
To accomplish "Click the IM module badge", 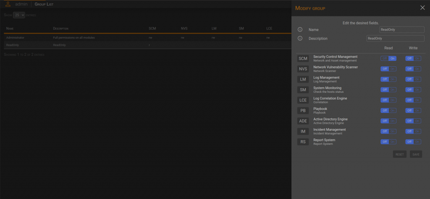I will pos(303,131).
